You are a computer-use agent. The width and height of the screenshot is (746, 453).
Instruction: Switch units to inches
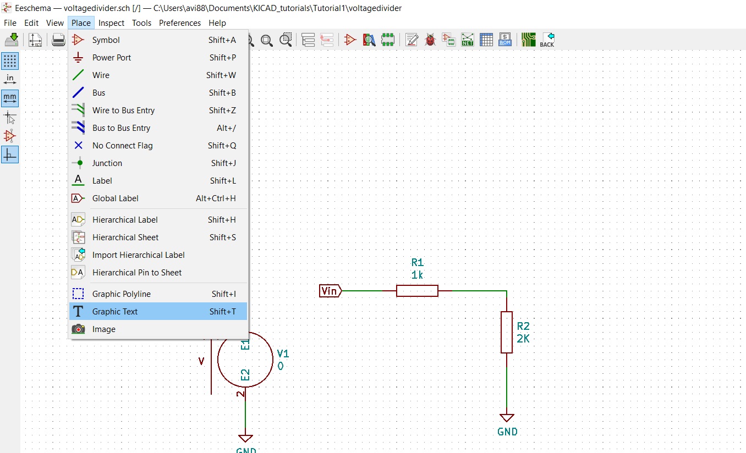(10, 79)
